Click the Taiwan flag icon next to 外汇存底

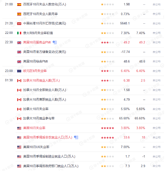pos(19,24)
